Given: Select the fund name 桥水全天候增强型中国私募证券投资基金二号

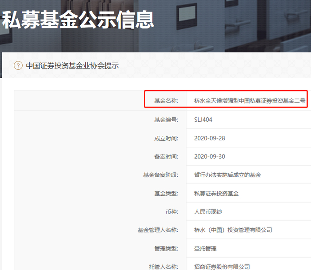Looking at the screenshot, I should coord(250,101).
